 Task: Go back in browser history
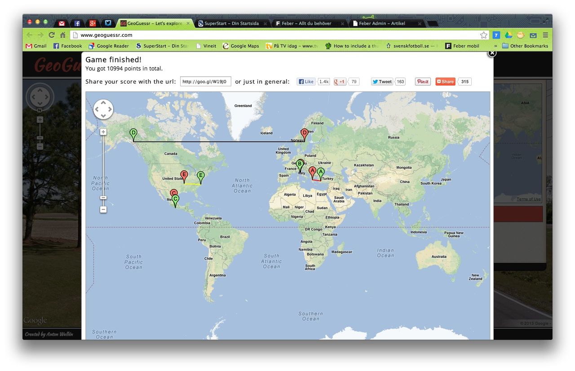[30, 35]
